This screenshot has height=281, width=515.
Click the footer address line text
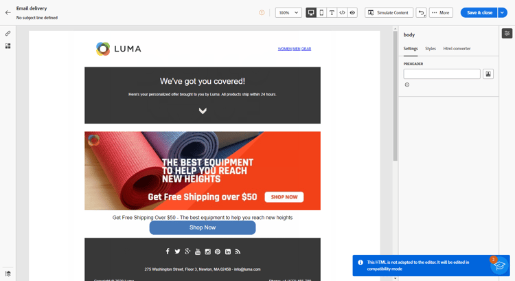click(203, 269)
